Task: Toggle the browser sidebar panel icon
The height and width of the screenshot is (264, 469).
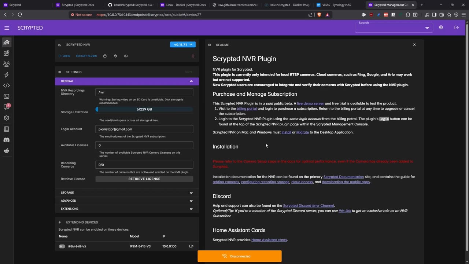Action: coord(434,15)
